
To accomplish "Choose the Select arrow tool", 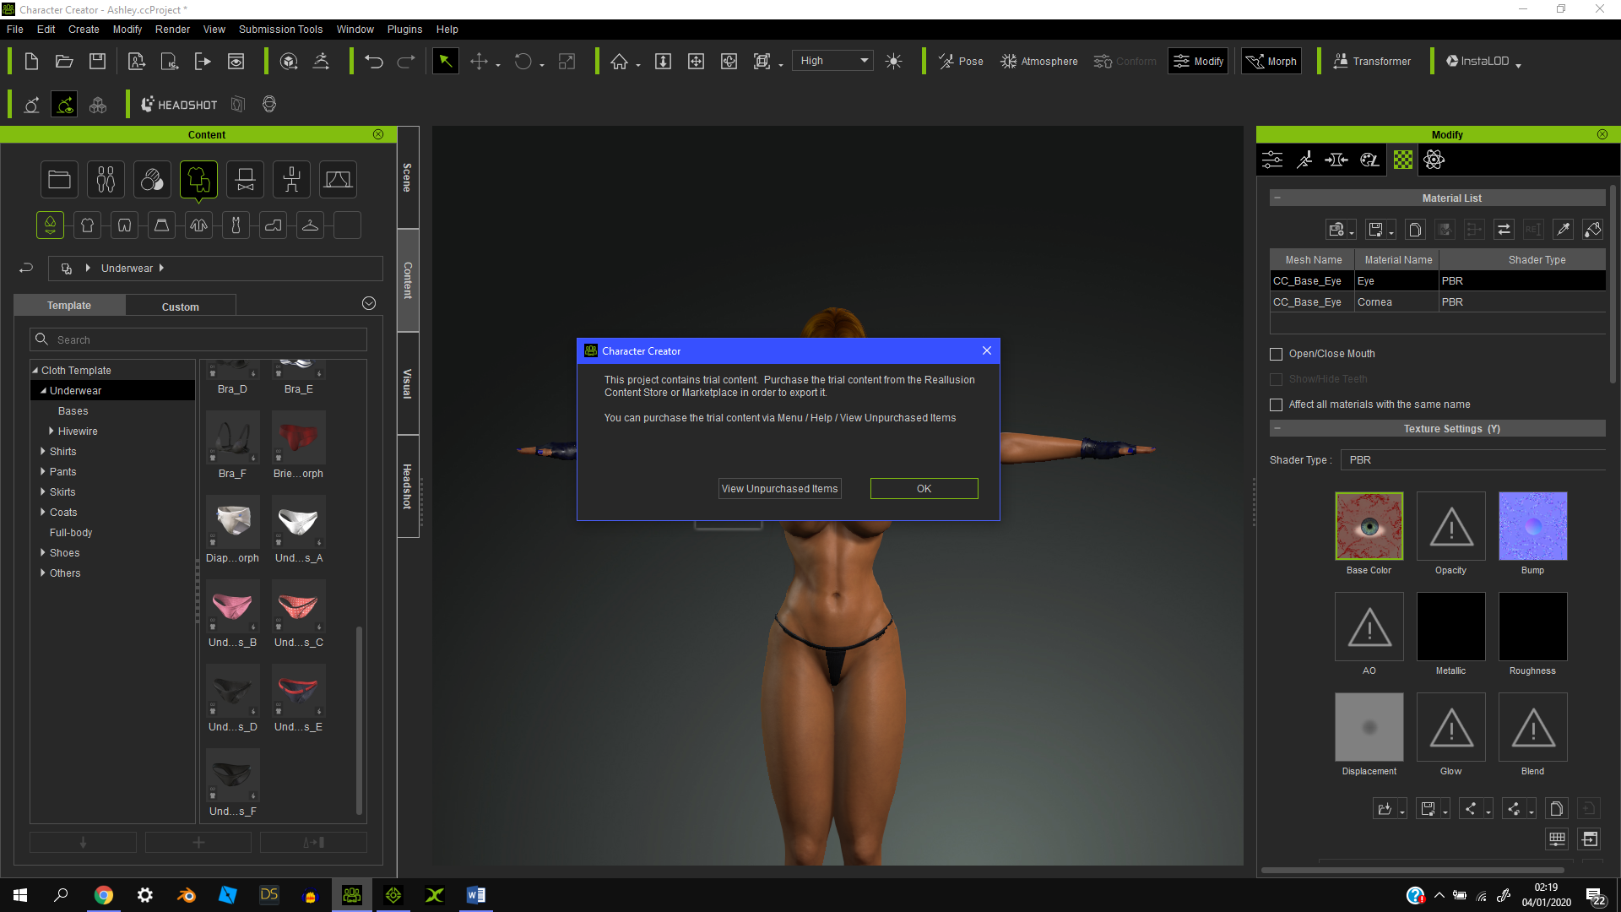I will point(445,61).
